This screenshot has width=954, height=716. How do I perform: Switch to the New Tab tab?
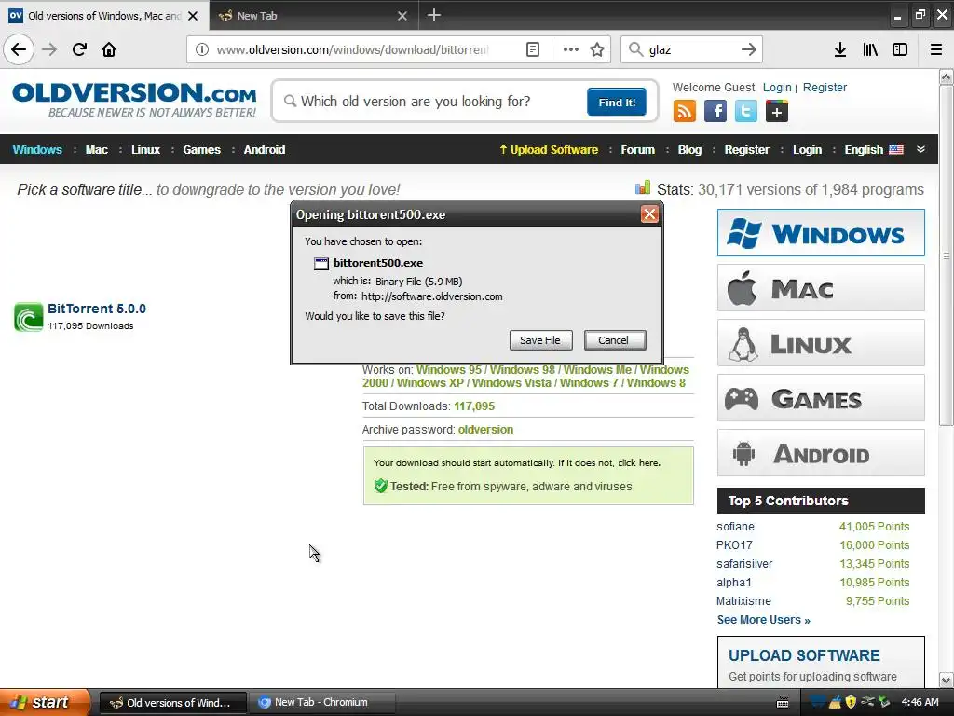(313, 16)
